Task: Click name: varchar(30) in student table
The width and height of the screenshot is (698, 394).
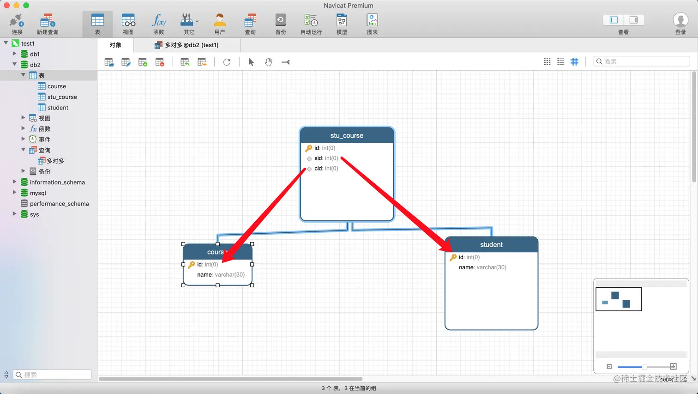Action: tap(482, 267)
